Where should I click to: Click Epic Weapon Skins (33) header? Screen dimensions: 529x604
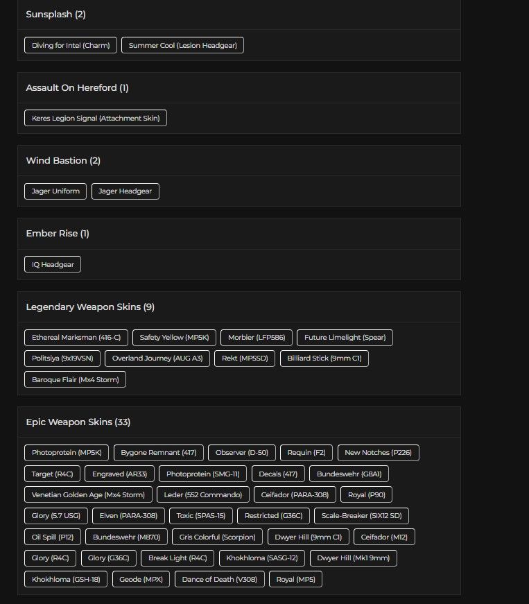click(x=78, y=422)
